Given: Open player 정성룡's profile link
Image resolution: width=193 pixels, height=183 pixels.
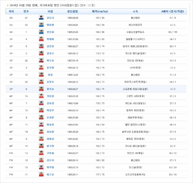Looking at the screenshot, I should [x=50, y=32].
